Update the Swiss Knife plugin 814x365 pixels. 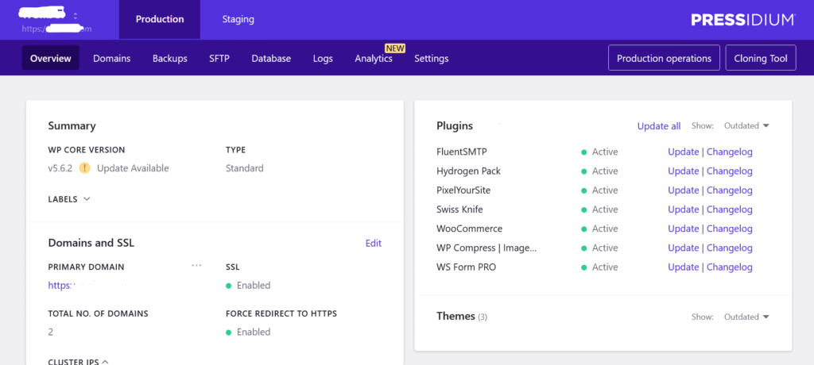tap(683, 209)
